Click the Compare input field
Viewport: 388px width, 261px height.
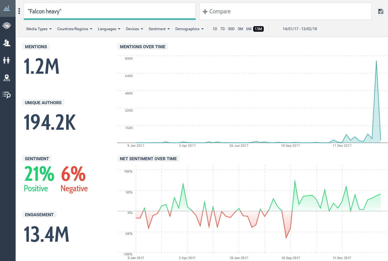(285, 11)
